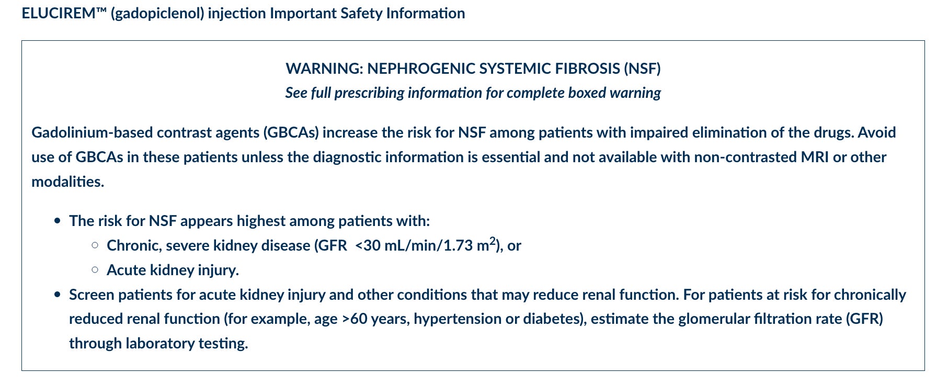Click the "non-contrasted MRI" phrase
Viewport: 937px width, 384px height.
pyautogui.click(x=761, y=157)
